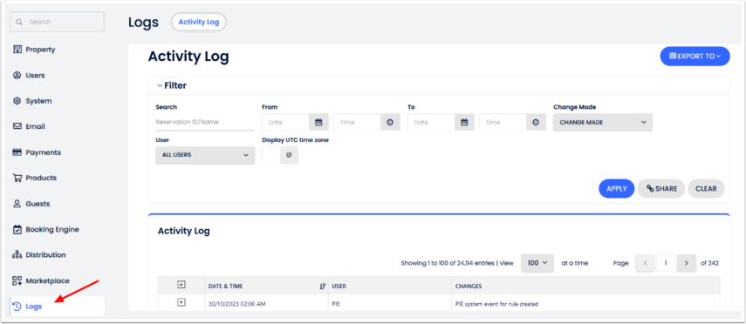This screenshot has height=324, width=746.
Task: Click the Clear filter button
Action: pyautogui.click(x=706, y=189)
